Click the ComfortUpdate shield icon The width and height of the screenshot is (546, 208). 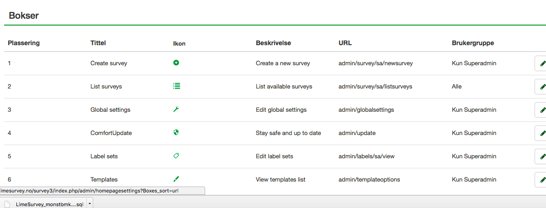(x=176, y=133)
